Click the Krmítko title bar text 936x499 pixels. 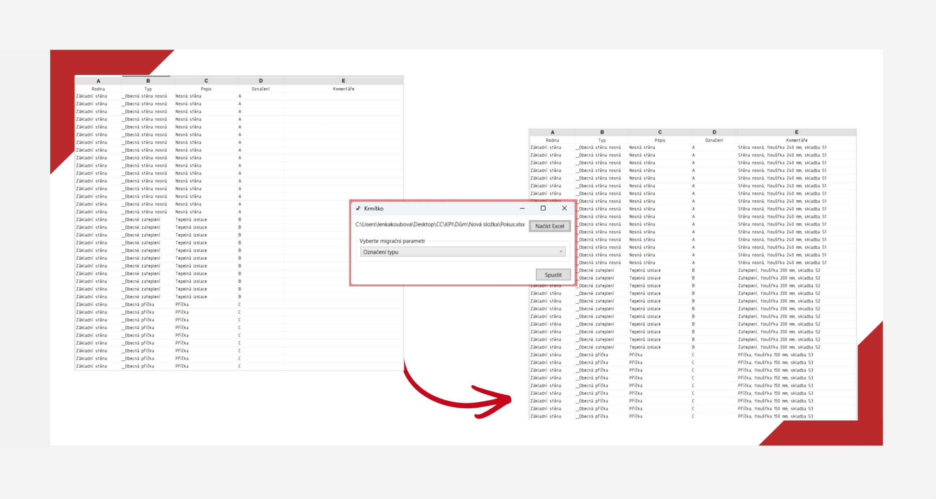pos(374,208)
